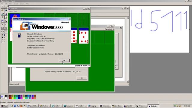This screenshot has height=108, width=192.
Task: Select the Magnifier tool in Paint
Action: (x=6, y=14)
